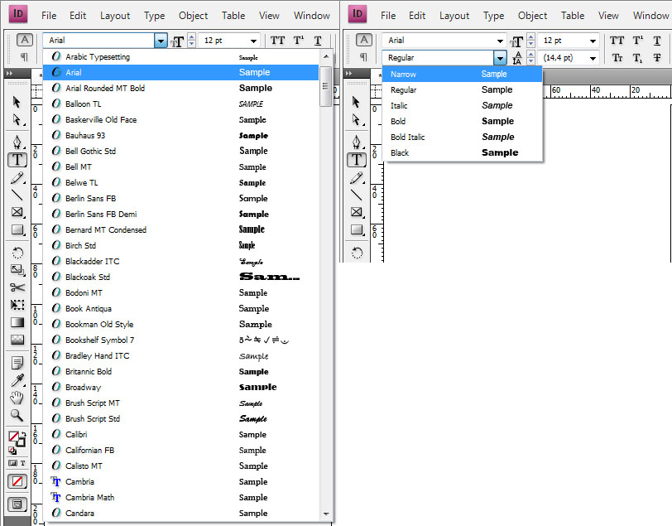Select the Type tool in right toolbox
672x526 pixels.
click(357, 160)
